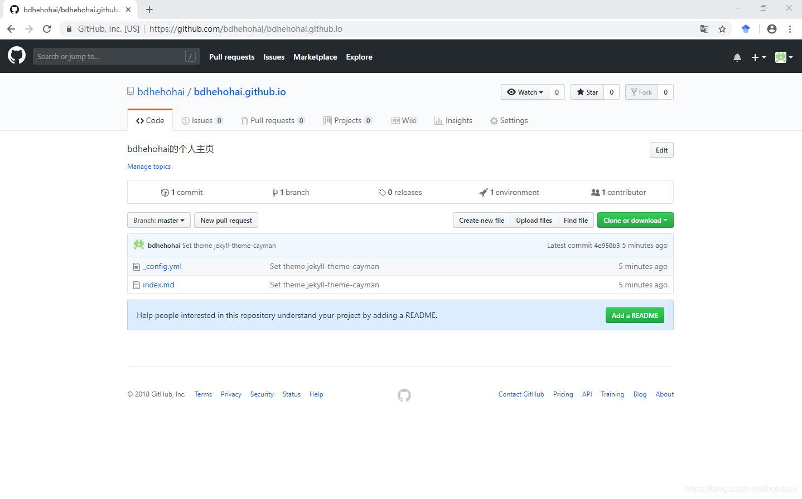The image size is (802, 499).
Task: Focus the Search or jump to field
Action: [116, 56]
